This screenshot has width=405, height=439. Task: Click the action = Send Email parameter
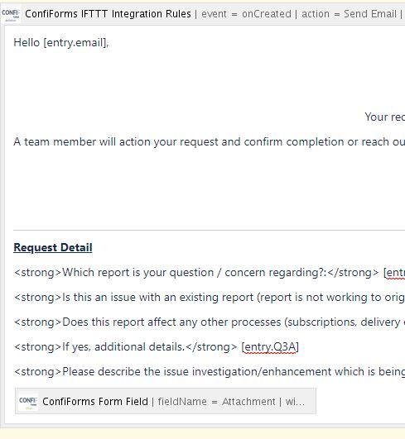[349, 14]
